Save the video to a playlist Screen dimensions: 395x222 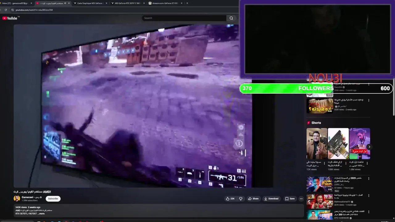pos(290,199)
